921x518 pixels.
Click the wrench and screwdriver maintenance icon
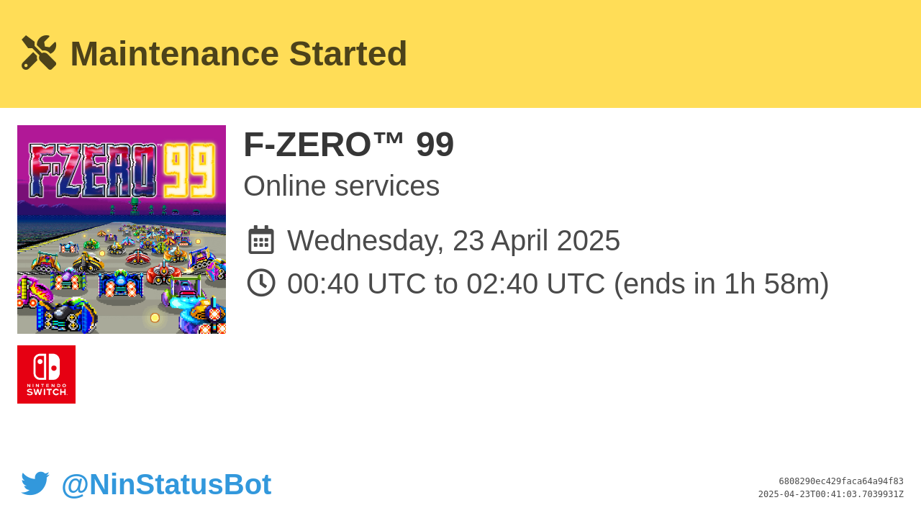39,53
